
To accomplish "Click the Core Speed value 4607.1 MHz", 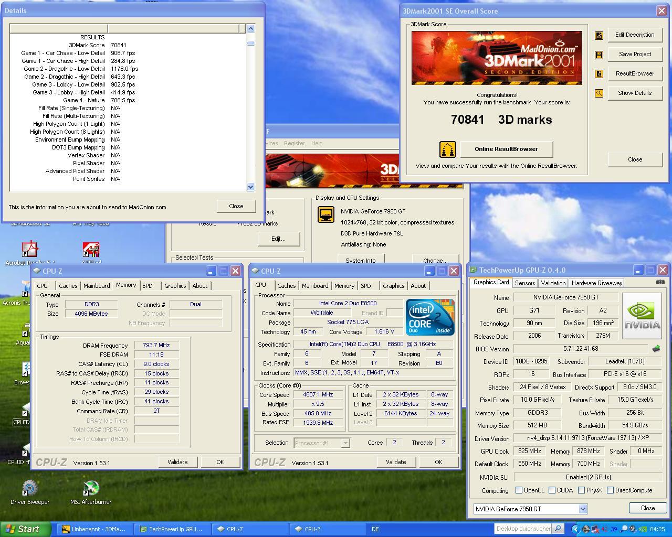I will [318, 395].
